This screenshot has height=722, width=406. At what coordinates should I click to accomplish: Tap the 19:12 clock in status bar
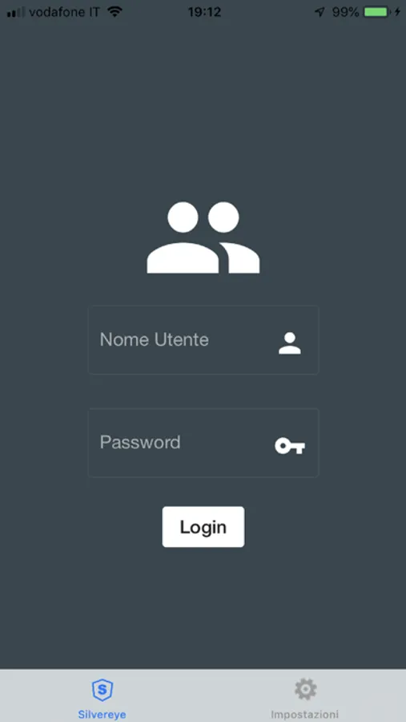pyautogui.click(x=204, y=12)
